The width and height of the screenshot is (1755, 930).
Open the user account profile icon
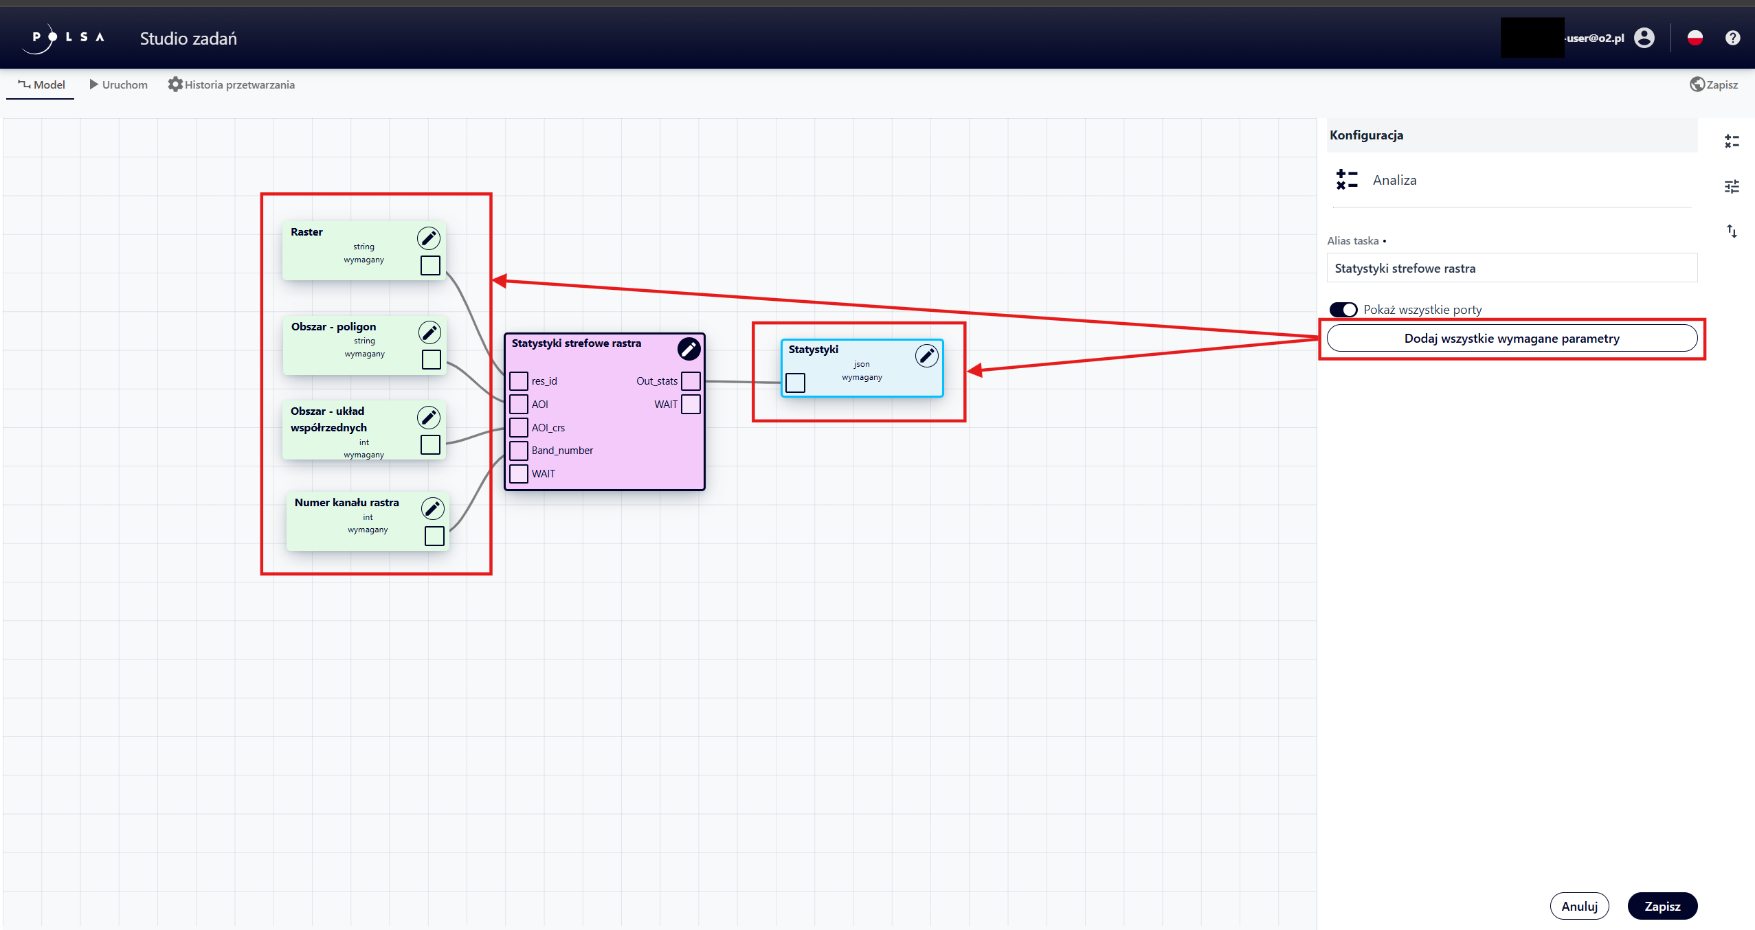coord(1644,38)
